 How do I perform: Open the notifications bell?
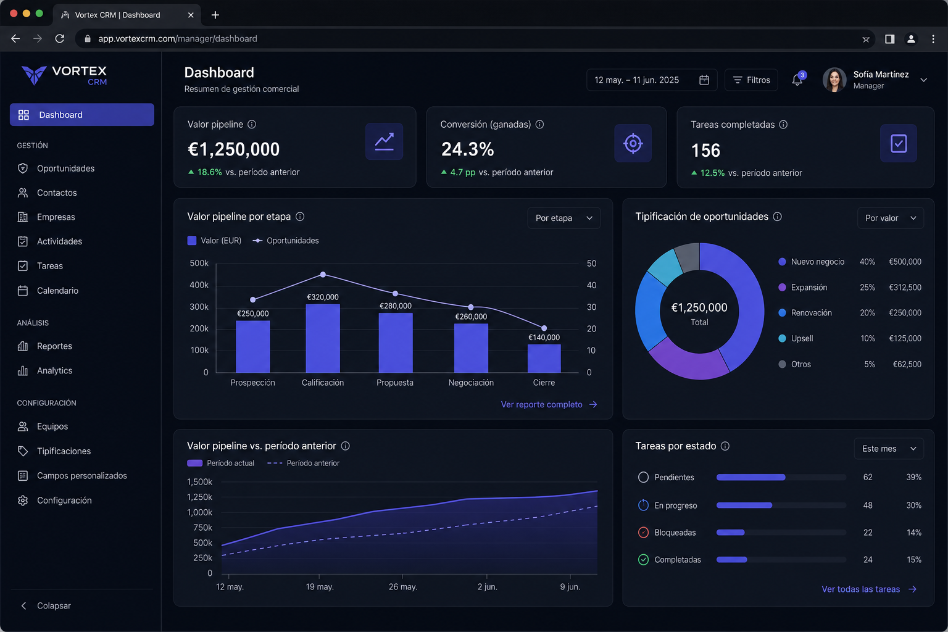[797, 80]
